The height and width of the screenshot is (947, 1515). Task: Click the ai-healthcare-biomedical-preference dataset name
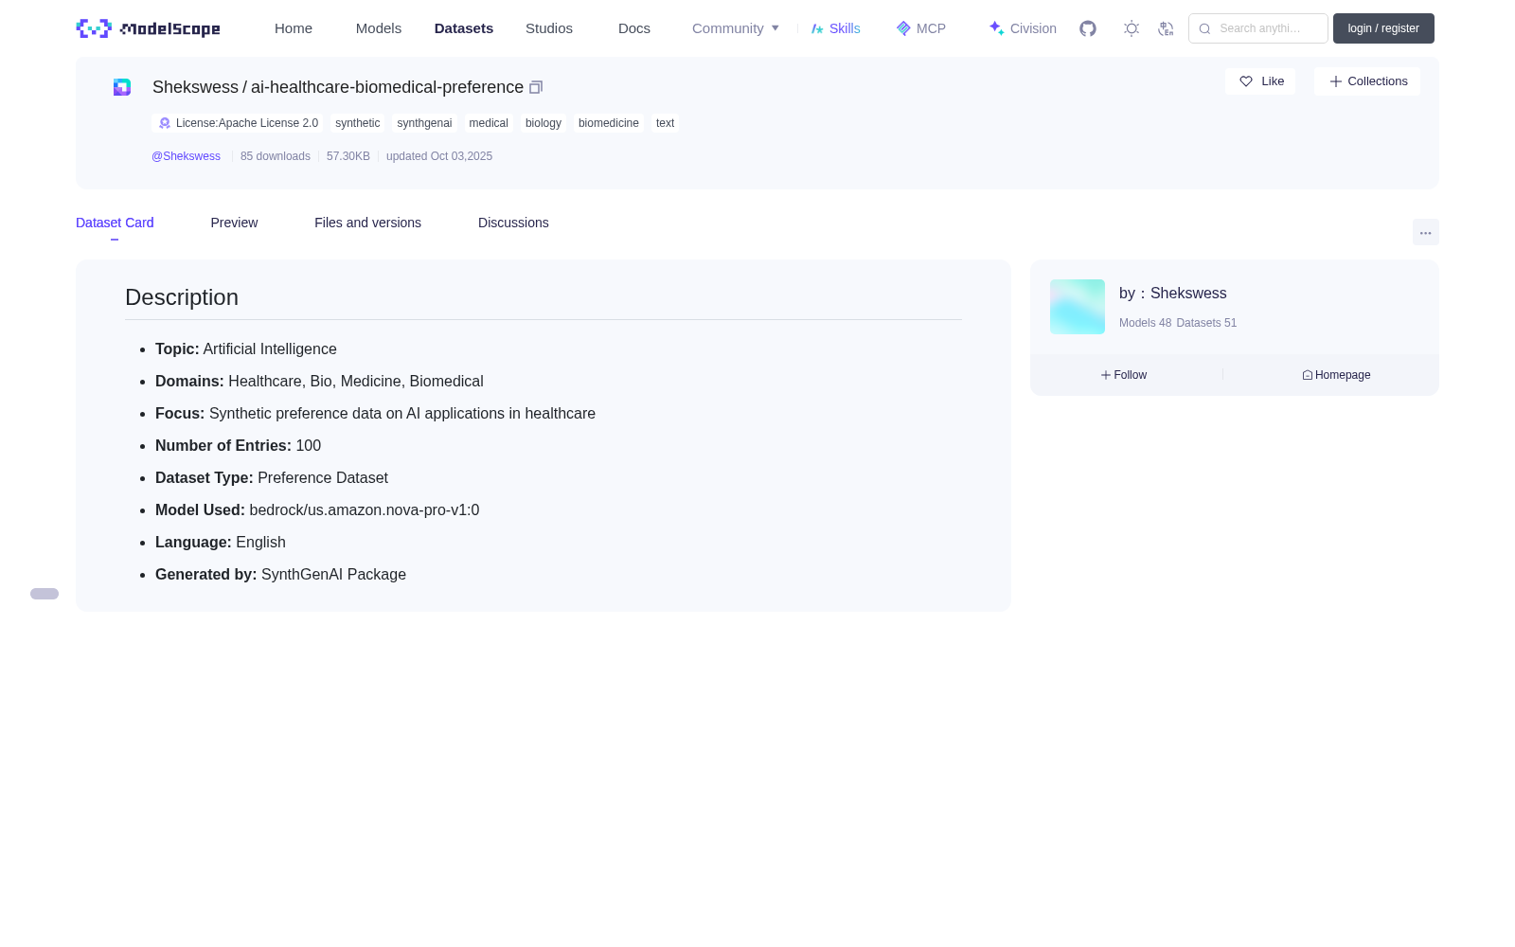(387, 87)
